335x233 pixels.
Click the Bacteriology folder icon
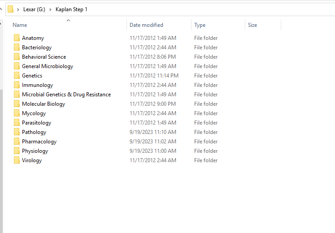(x=17, y=47)
